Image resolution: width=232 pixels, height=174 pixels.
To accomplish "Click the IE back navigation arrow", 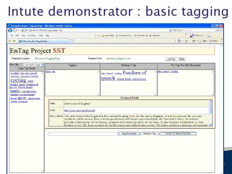I will (10, 30).
